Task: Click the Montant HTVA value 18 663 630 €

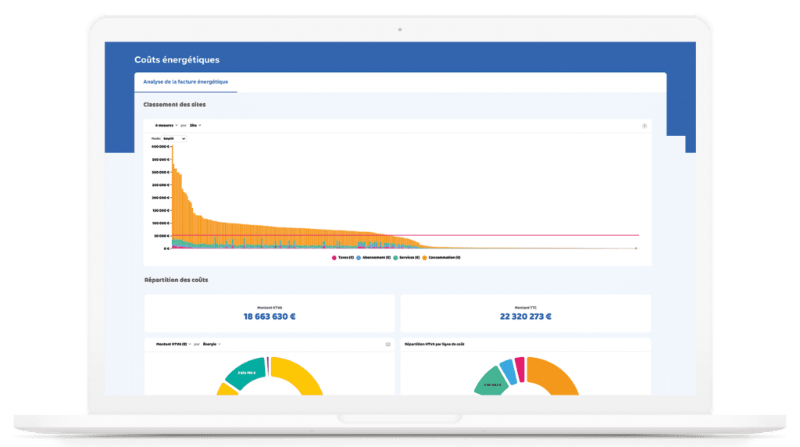Action: point(270,316)
